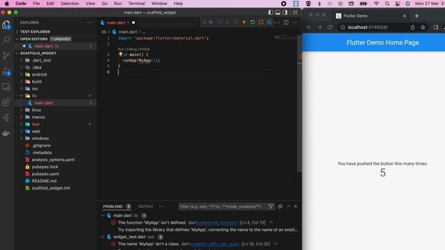Screen dimensions: 445x250
Task: Open macOS Spotlight search icon
Action: (x=387, y=3)
